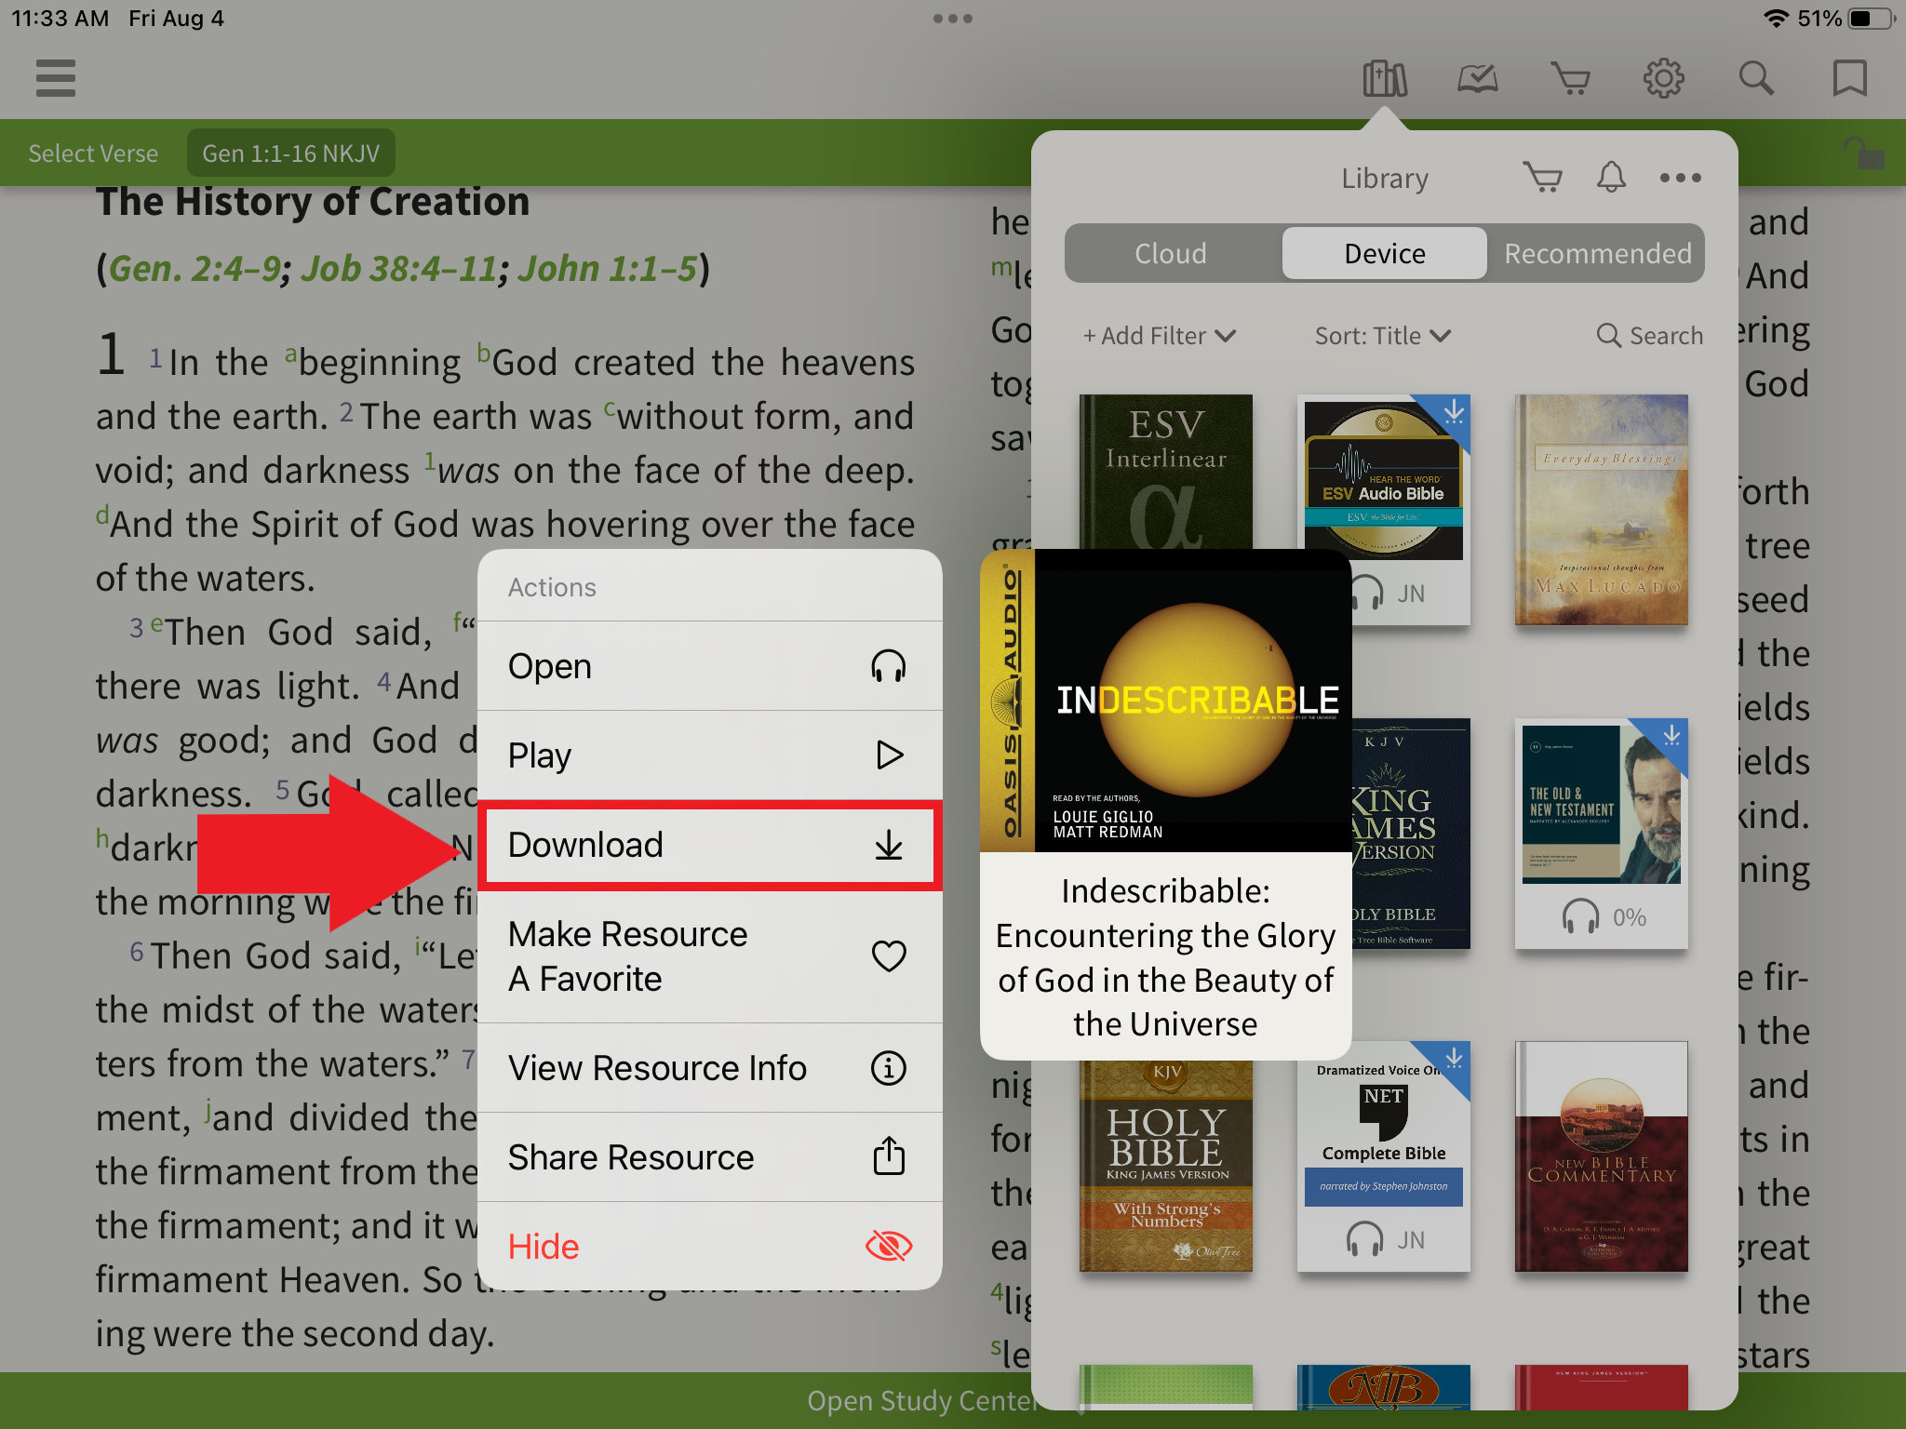Open the reading plans icon in toolbar
The image size is (1906, 1429).
point(1477,78)
